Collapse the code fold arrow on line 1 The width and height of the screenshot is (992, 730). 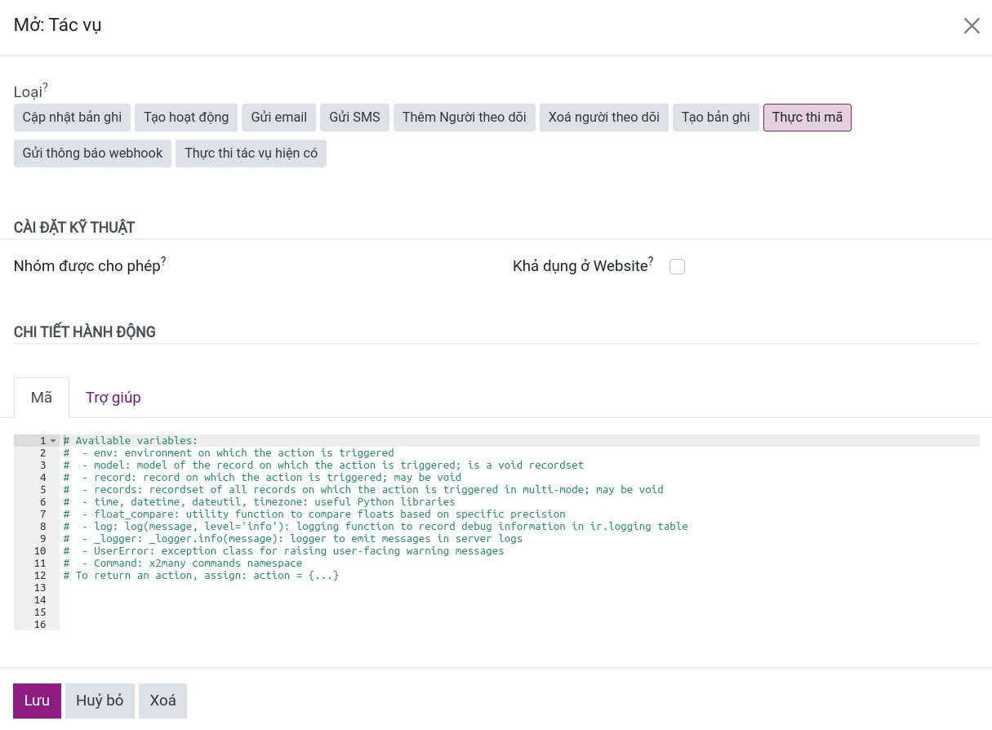coord(53,441)
